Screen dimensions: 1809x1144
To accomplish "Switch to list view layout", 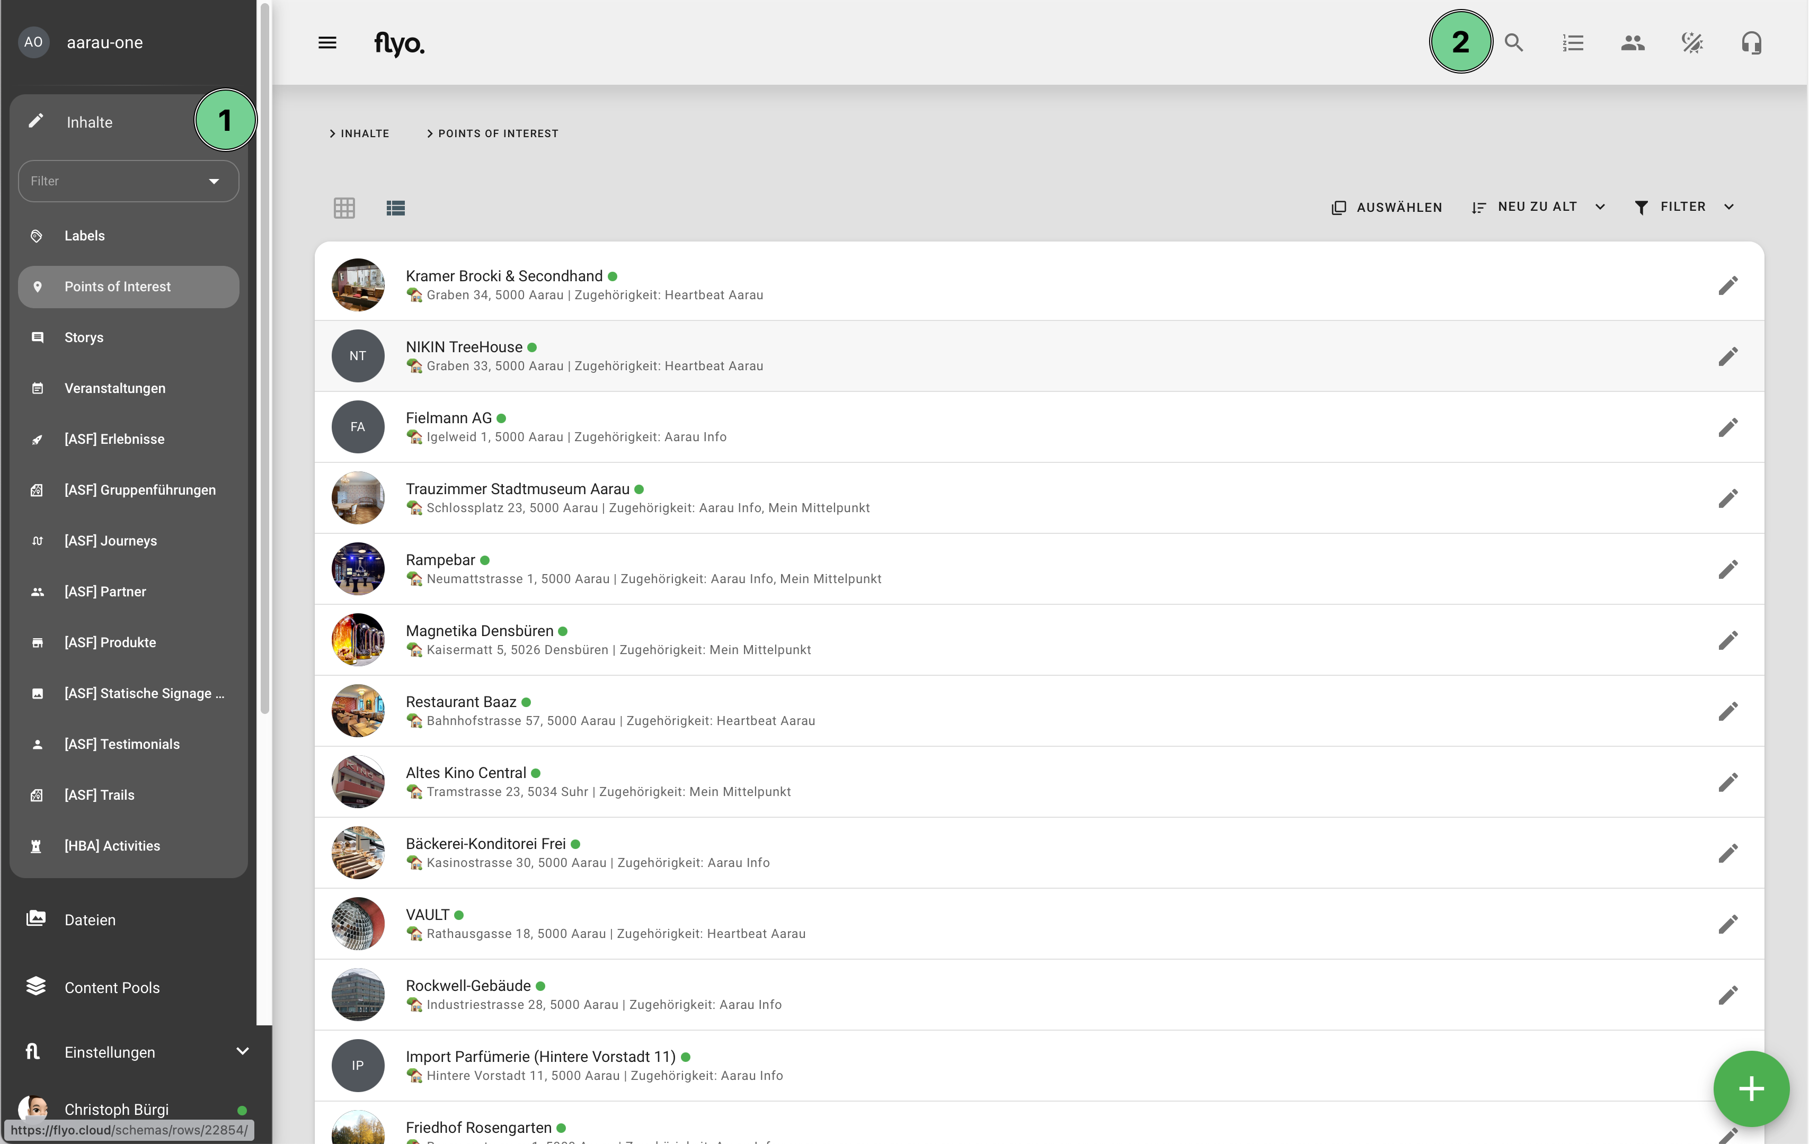I will 395,208.
